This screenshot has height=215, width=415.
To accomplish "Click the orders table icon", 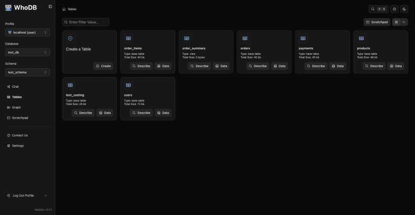I will point(245,39).
